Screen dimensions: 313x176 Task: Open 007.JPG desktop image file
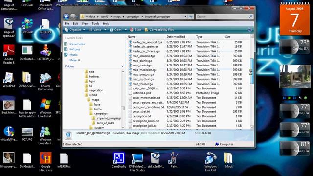click(x=27, y=134)
